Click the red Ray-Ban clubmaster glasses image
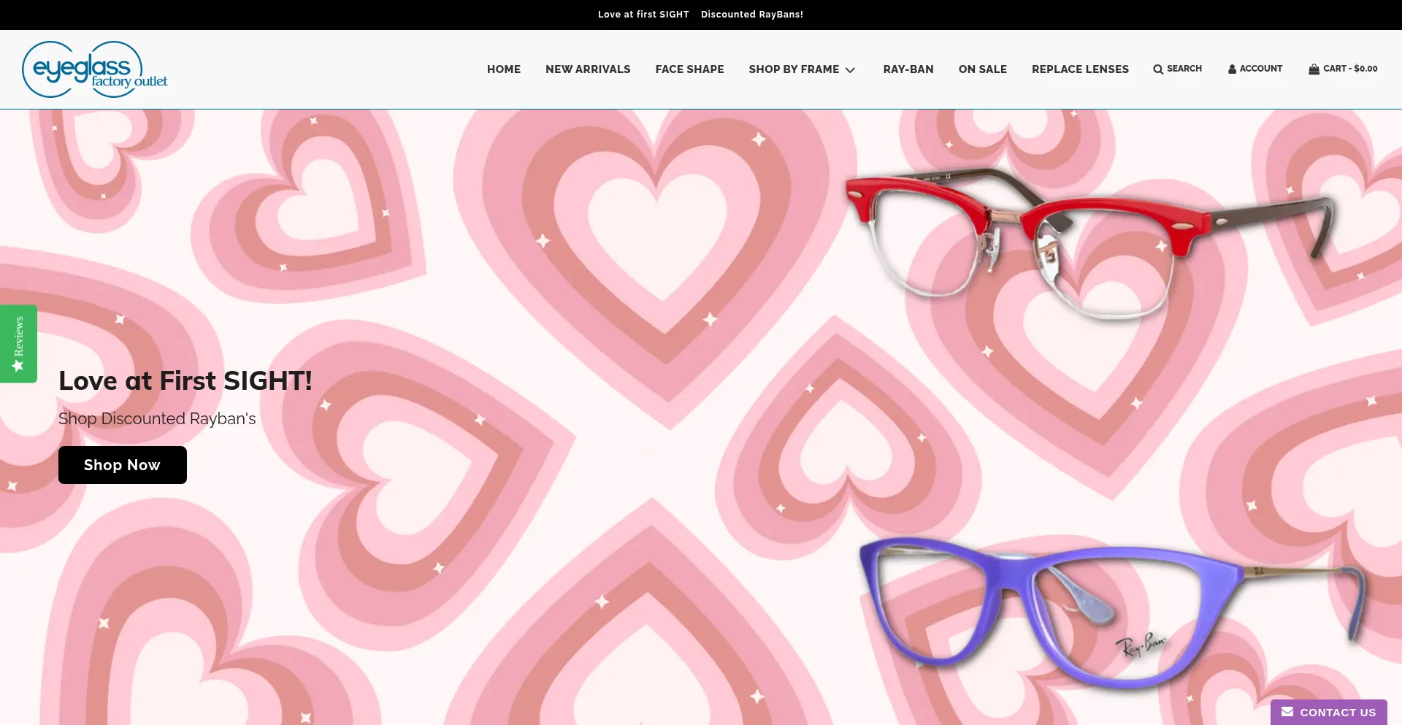Screen dimensions: 1402x725 pos(1092,245)
